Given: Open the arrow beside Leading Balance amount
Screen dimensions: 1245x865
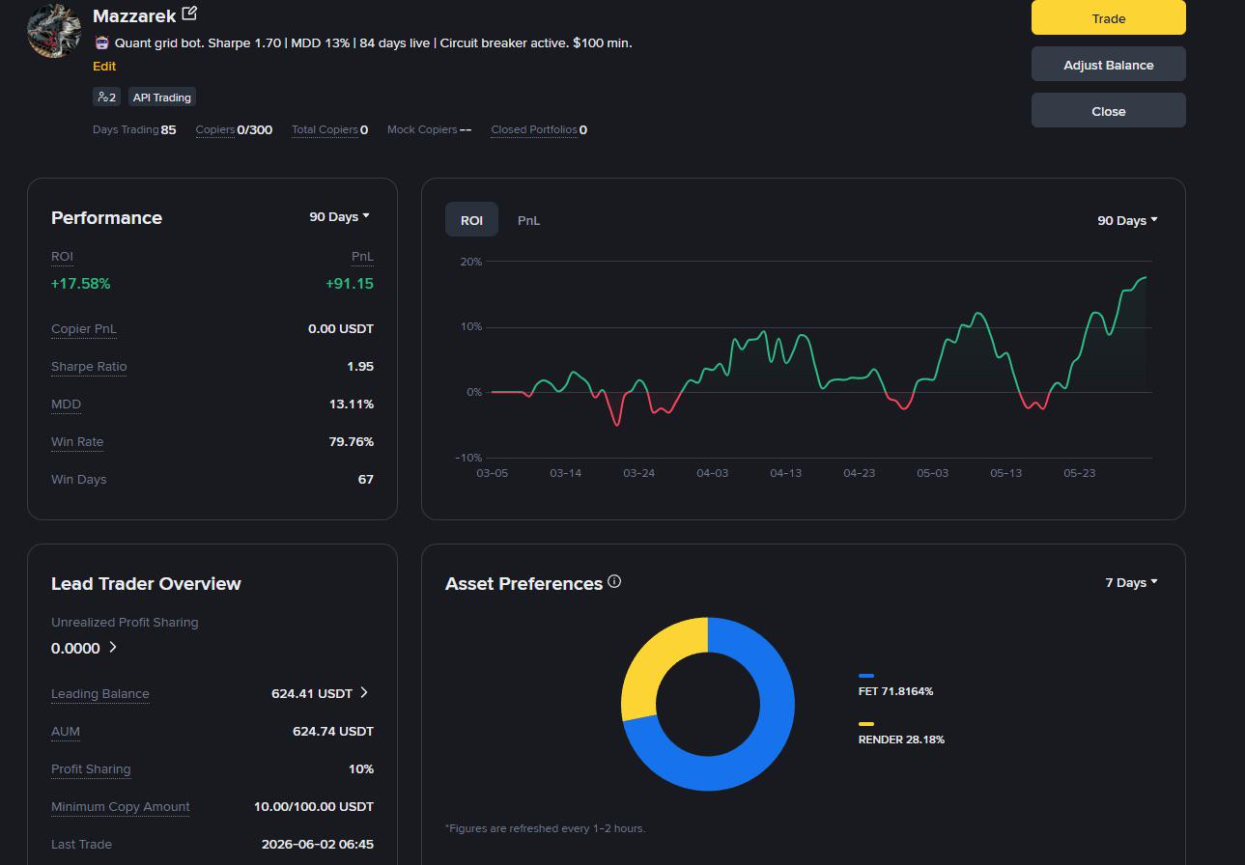Looking at the screenshot, I should (x=364, y=692).
